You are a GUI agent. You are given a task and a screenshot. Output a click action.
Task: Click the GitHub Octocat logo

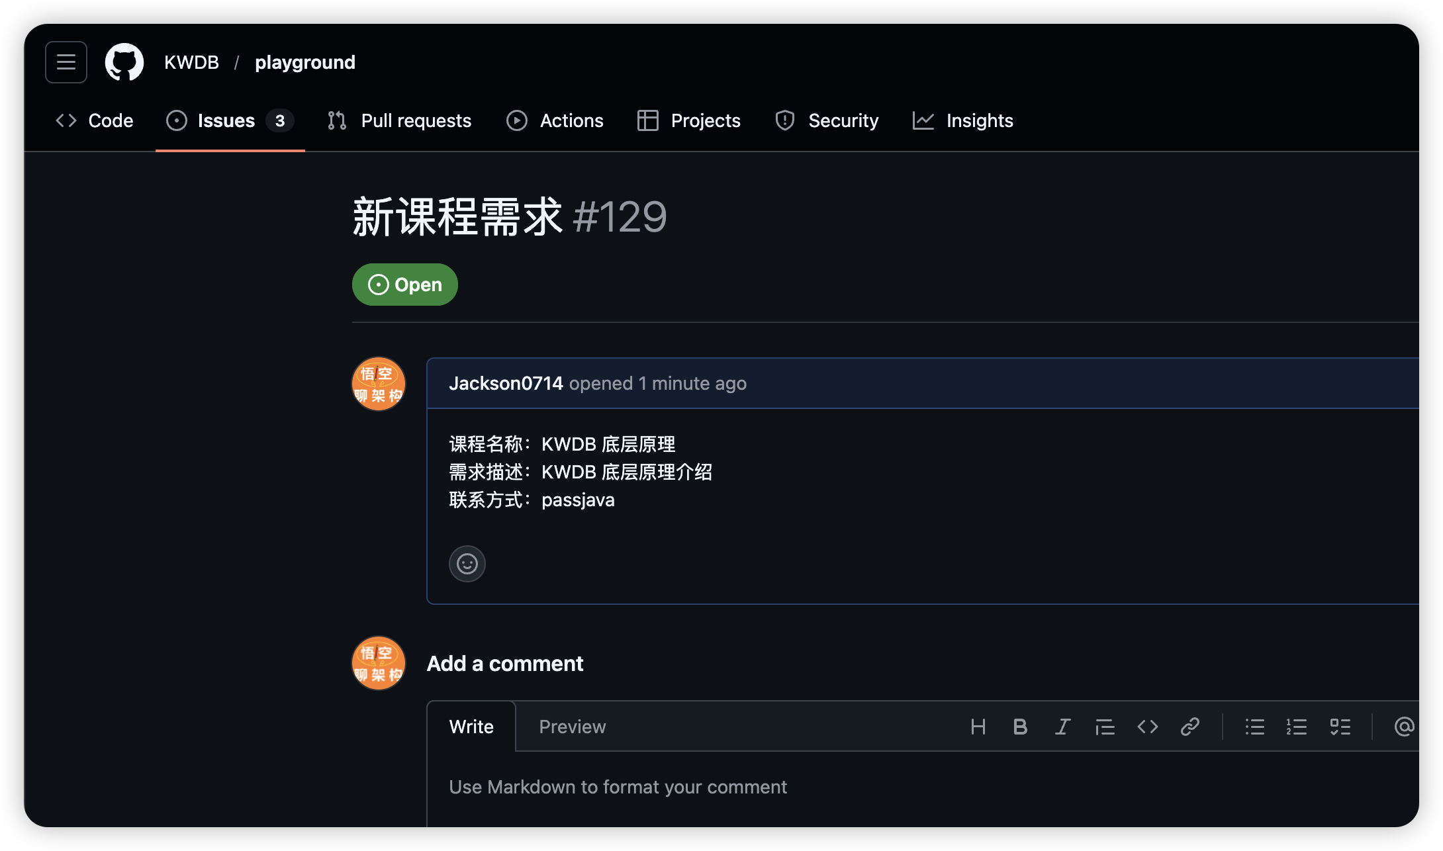tap(124, 62)
